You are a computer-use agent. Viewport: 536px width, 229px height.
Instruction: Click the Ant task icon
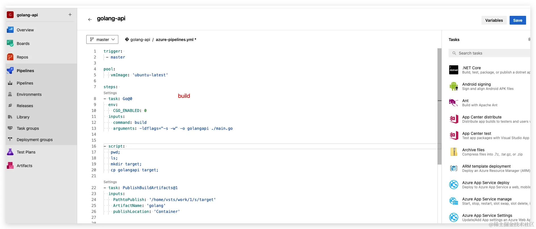(x=454, y=103)
